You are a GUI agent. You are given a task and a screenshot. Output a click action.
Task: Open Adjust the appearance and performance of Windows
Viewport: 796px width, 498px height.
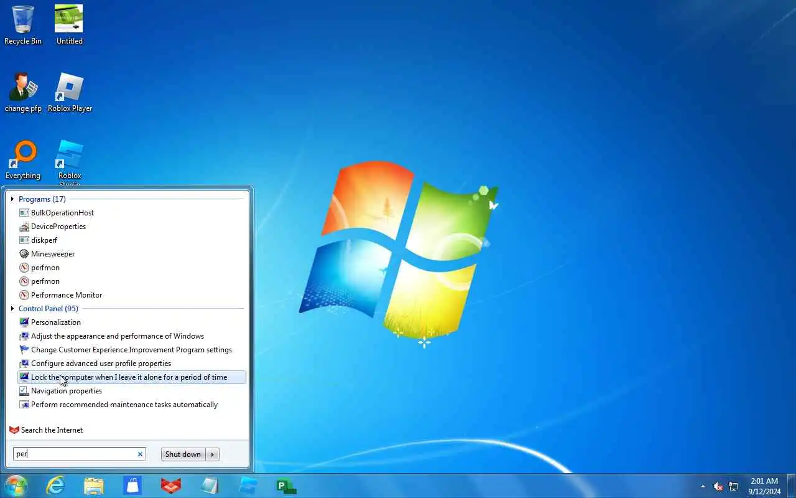[132, 336]
